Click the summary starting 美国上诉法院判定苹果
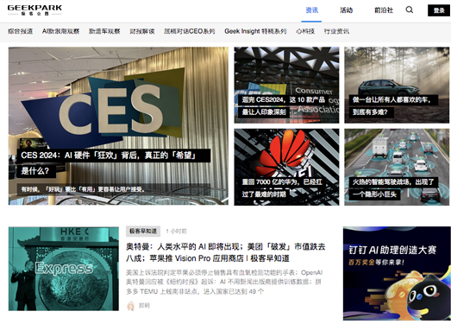Image resolution: width=451 pixels, height=324 pixels. pyautogui.click(x=224, y=282)
